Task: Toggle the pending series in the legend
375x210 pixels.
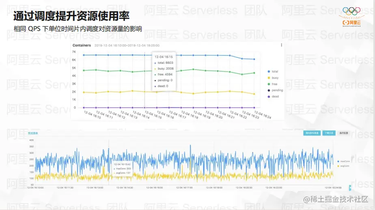Action: pos(275,90)
